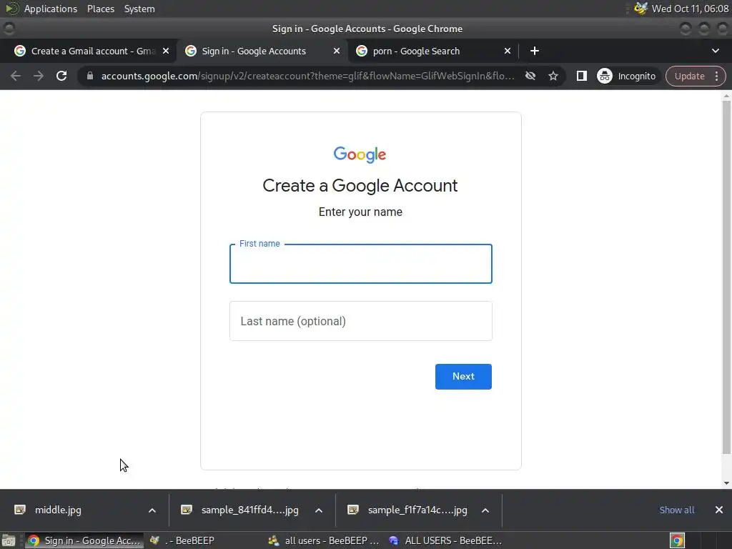Go back using the browser back arrow
732x549 pixels.
[x=16, y=76]
